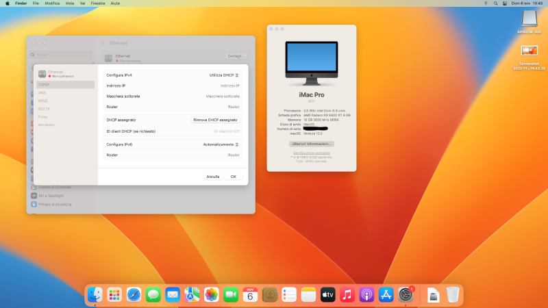Screen dimensions: 548x308
Task: Open Messages app in the Dock
Action: pyautogui.click(x=153, y=295)
